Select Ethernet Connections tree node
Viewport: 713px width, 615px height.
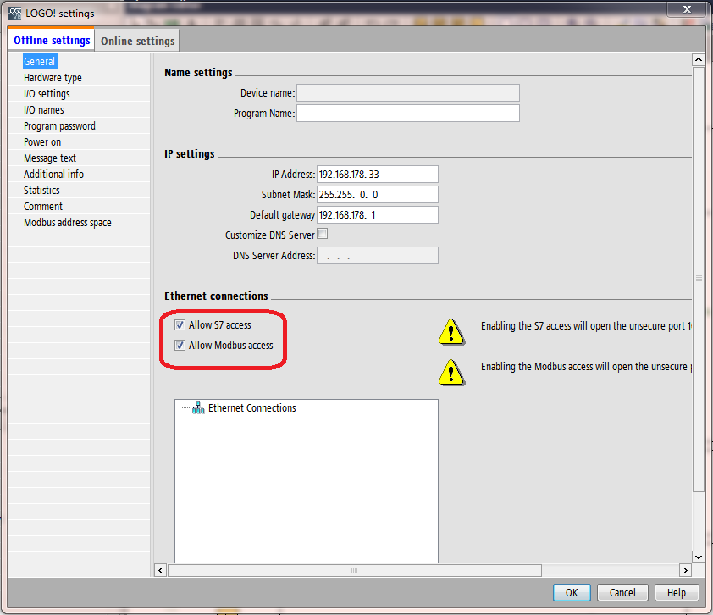[x=251, y=408]
